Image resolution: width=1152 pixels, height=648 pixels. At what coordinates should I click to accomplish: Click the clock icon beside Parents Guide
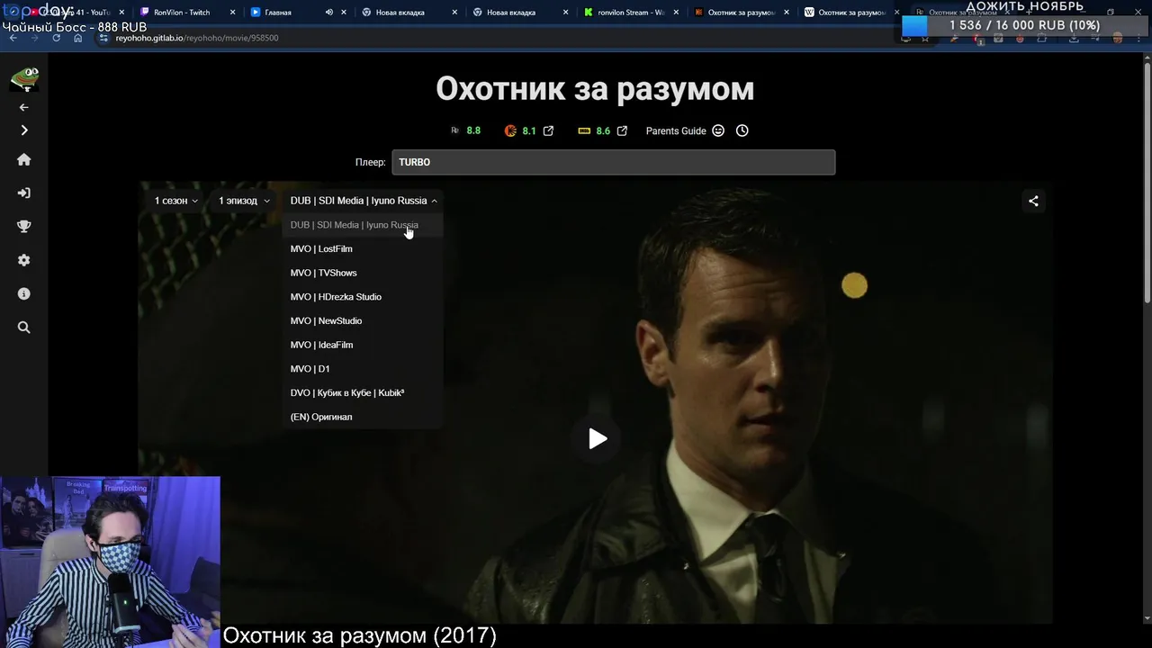point(742,130)
